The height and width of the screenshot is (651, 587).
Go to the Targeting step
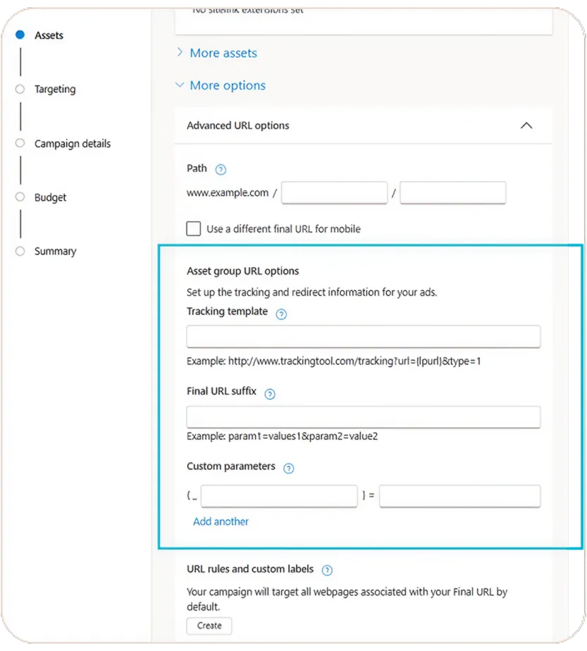tap(55, 89)
